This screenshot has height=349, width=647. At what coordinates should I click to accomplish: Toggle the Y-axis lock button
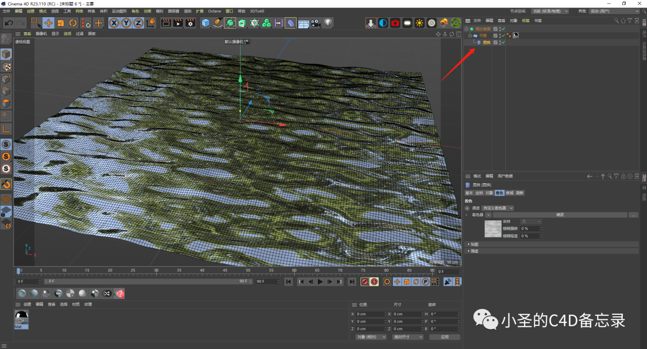[126, 23]
